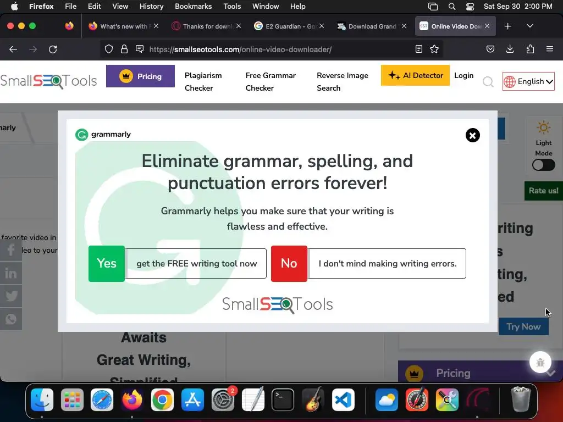The image size is (563, 422).
Task: Open the list all tabs chevron
Action: (529, 26)
